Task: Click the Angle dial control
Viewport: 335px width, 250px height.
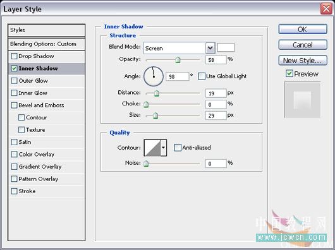Action: [154, 76]
